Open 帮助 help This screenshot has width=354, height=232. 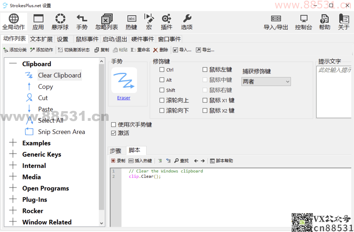tap(325, 22)
